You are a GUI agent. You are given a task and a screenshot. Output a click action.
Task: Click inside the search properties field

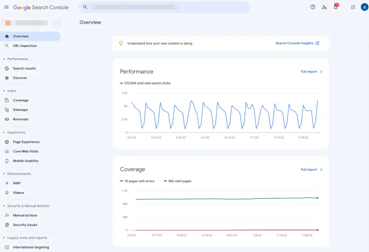pyautogui.click(x=164, y=7)
